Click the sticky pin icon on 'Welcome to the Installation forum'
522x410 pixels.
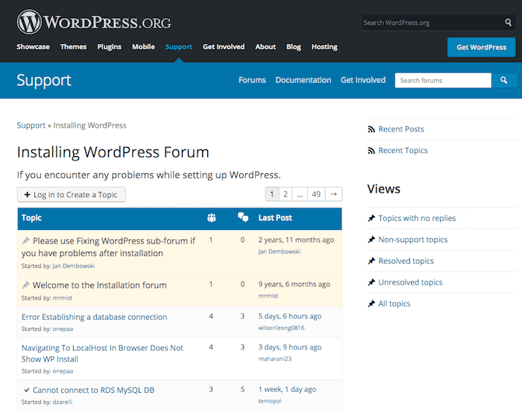(x=25, y=285)
